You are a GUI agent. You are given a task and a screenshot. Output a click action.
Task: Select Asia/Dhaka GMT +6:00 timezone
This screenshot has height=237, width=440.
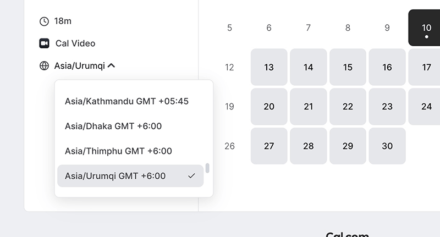113,126
